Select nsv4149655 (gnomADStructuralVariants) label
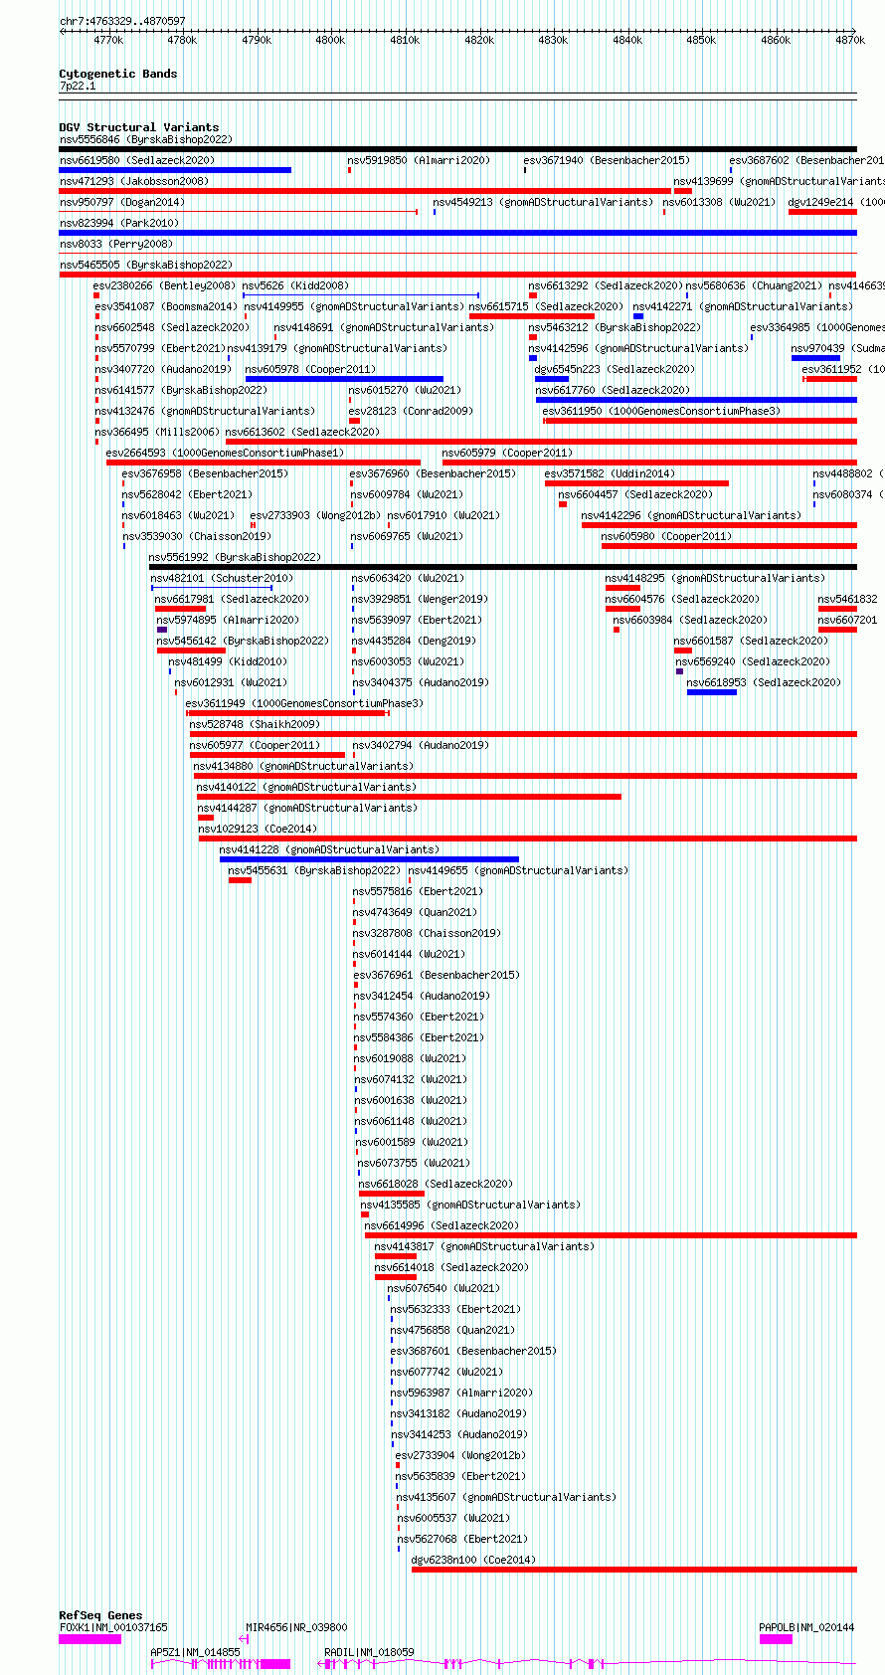This screenshot has width=885, height=1675. (518, 870)
